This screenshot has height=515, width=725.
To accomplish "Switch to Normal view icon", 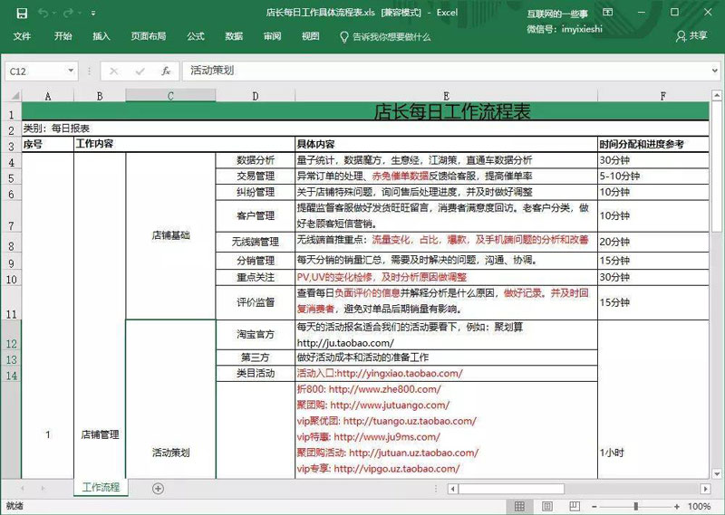I will 520,506.
